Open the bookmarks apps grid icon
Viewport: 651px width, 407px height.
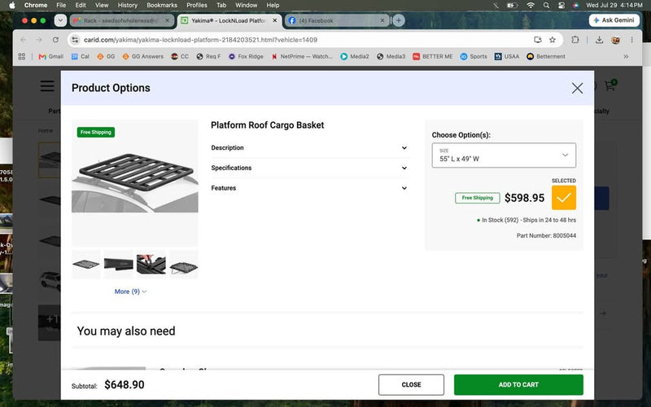tap(22, 56)
